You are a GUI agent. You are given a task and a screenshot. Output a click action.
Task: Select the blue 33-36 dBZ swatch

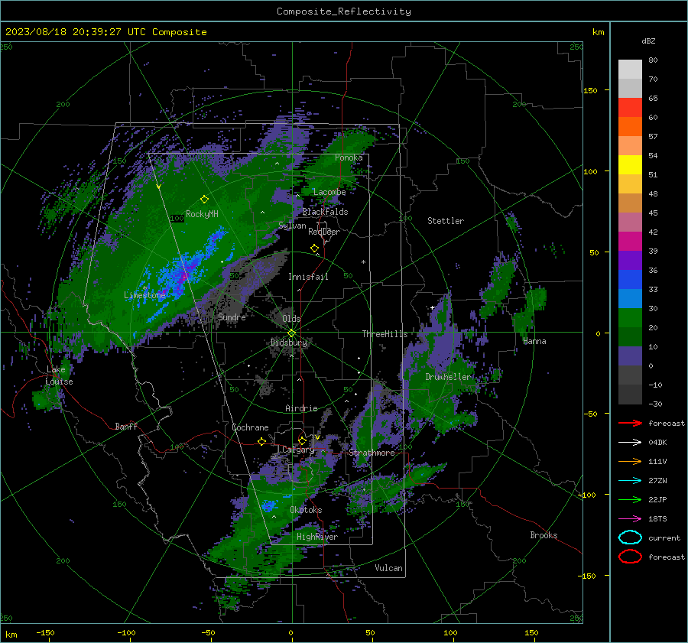coord(630,279)
